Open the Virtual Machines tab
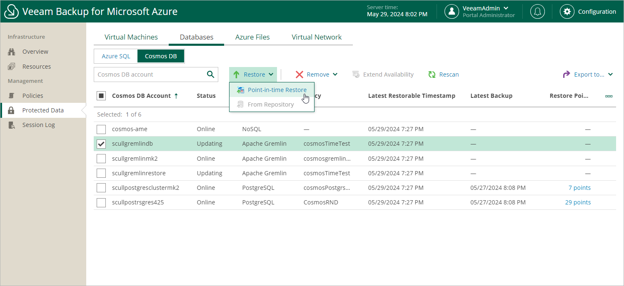624x286 pixels. (x=131, y=37)
